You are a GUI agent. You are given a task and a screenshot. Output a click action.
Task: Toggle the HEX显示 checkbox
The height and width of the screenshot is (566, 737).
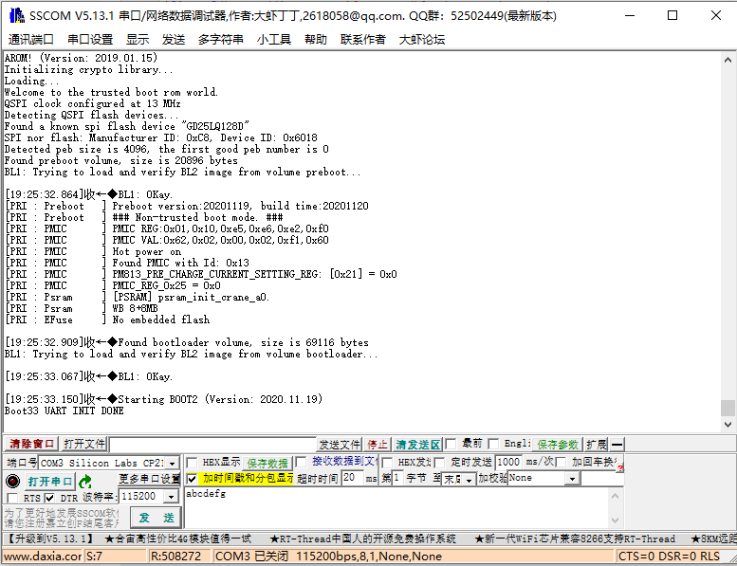(x=192, y=463)
